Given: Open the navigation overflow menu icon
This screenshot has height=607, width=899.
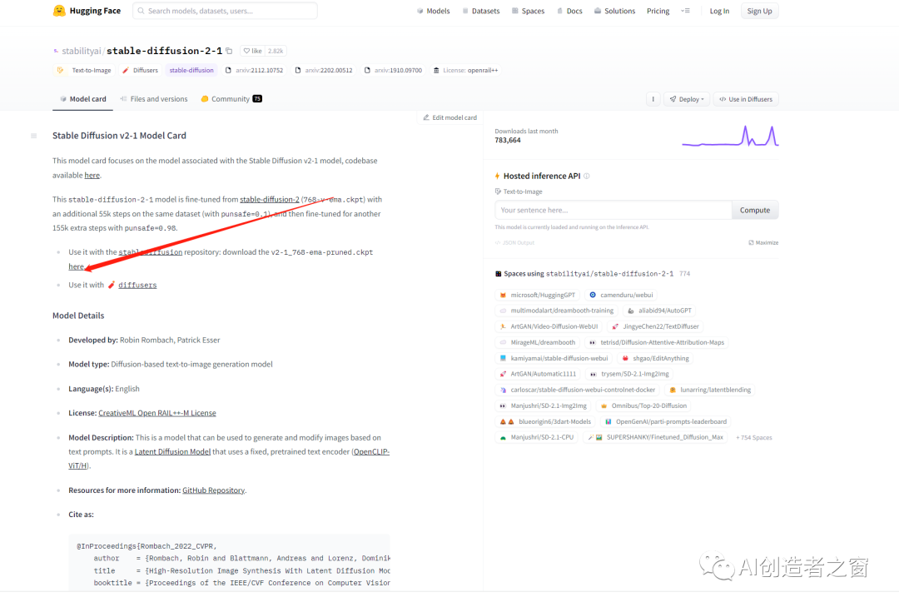Looking at the screenshot, I should coord(685,11).
